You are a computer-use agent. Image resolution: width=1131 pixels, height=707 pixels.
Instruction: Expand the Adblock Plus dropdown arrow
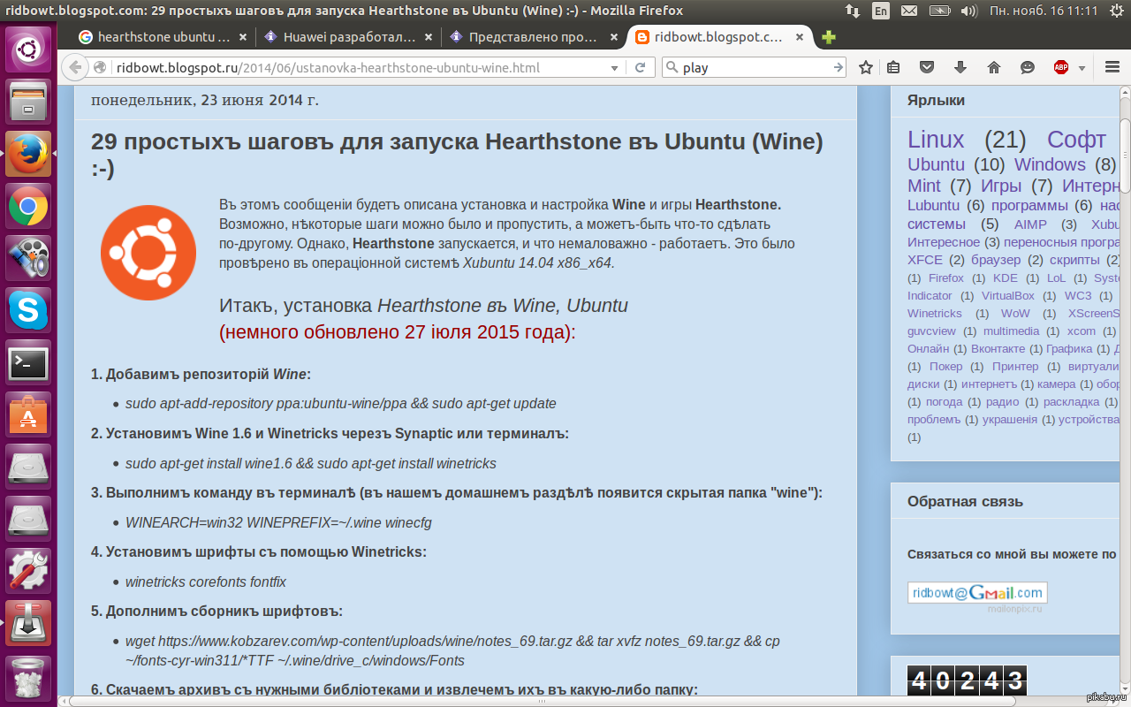coord(1082,68)
